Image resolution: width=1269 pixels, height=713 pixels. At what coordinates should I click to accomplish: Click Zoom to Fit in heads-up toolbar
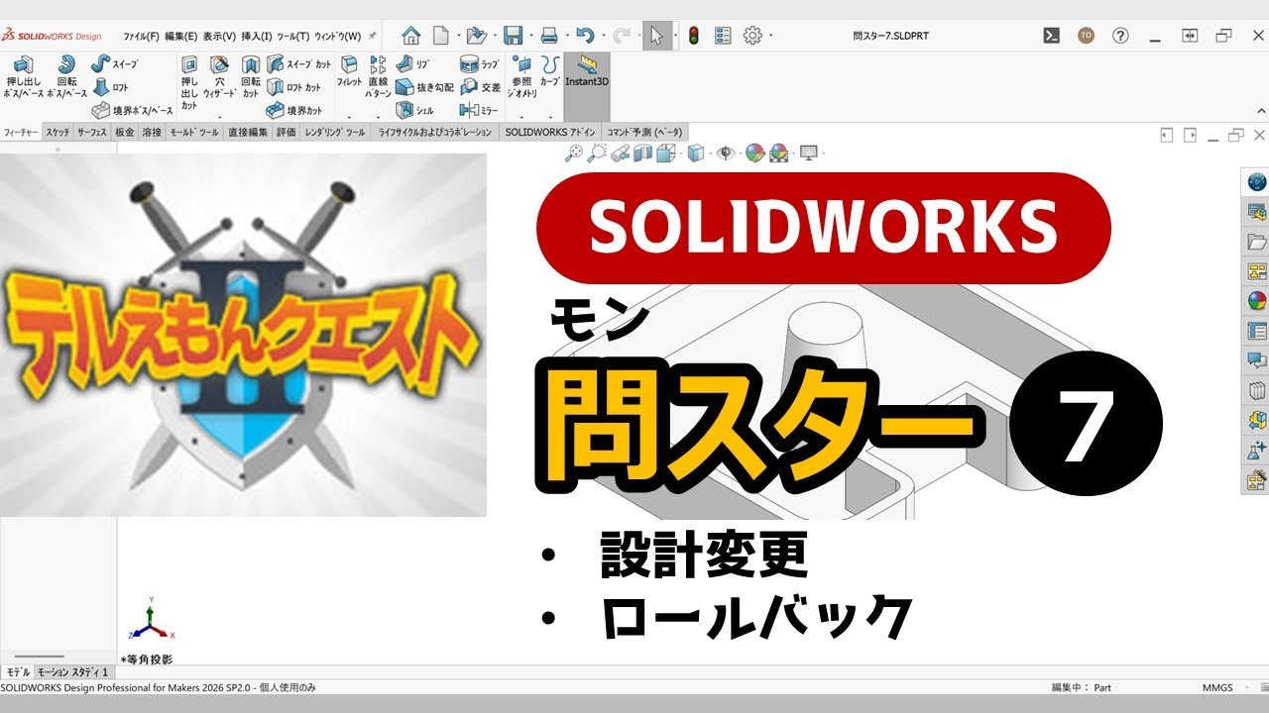(573, 153)
